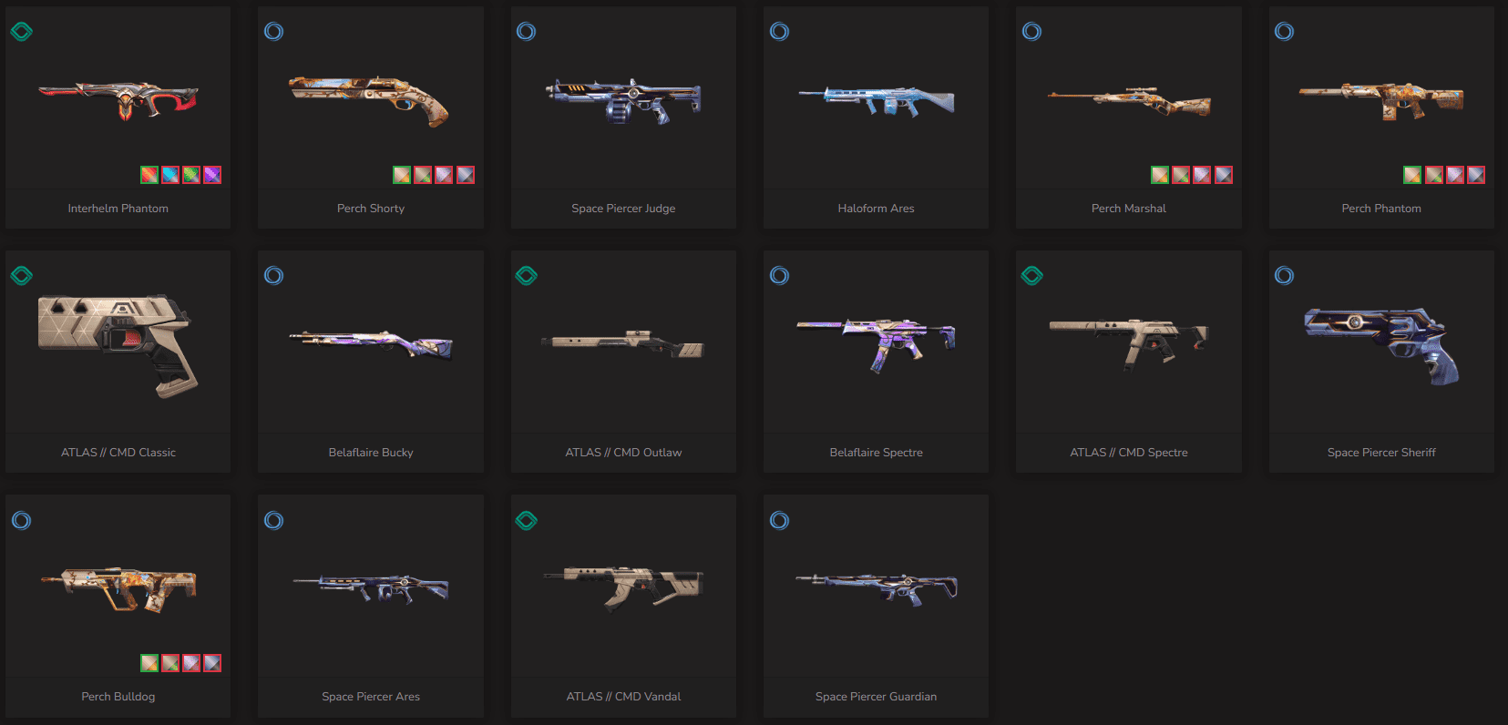Screen dimensions: 1508x725
Task: Select the third variant swatch of Perch Bulldog
Action: point(191,663)
